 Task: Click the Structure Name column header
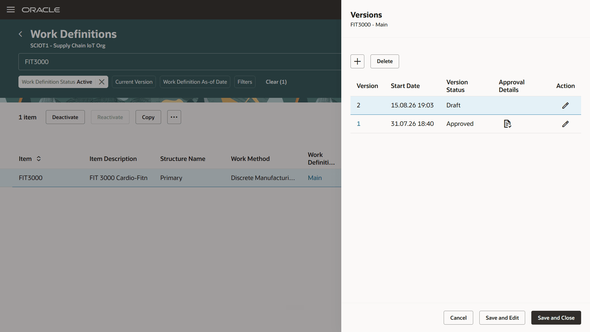183,159
